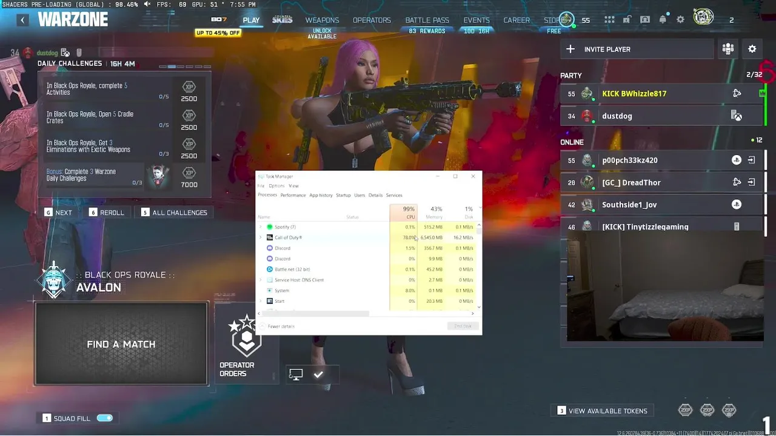Expand the Start process entry

[261, 301]
